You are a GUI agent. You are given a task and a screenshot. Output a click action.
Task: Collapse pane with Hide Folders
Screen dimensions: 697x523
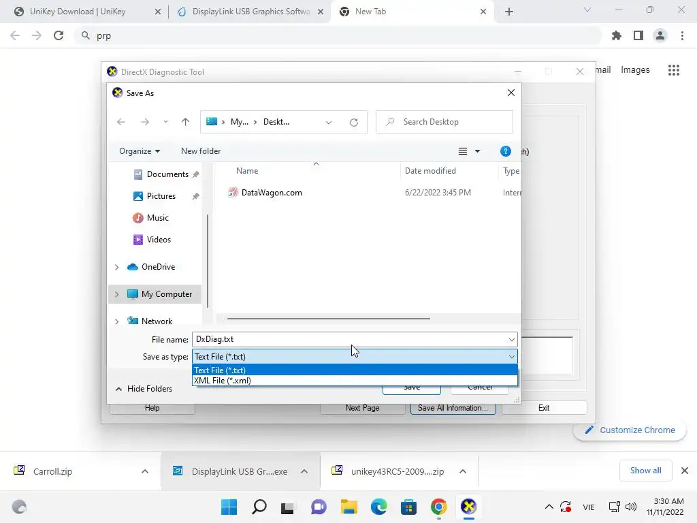pyautogui.click(x=144, y=389)
